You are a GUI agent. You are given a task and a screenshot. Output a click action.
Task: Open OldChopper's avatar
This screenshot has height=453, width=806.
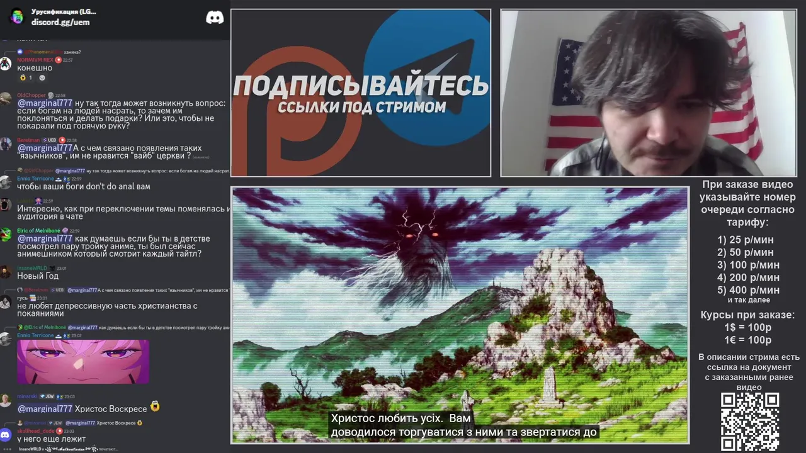6,99
